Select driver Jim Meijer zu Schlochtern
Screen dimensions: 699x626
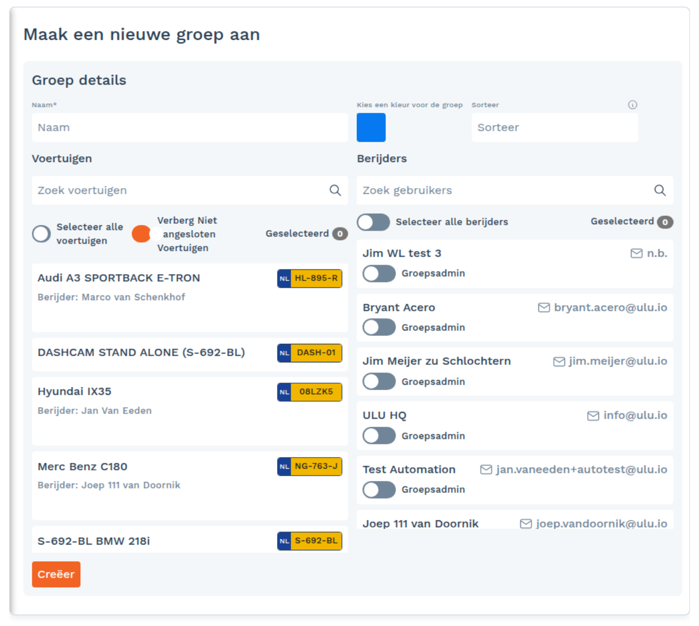point(515,371)
